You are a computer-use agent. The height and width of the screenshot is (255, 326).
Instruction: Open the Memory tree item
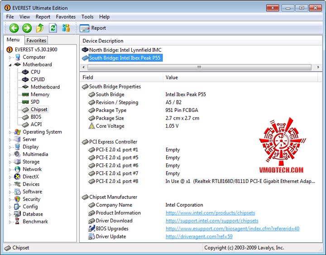40,94
